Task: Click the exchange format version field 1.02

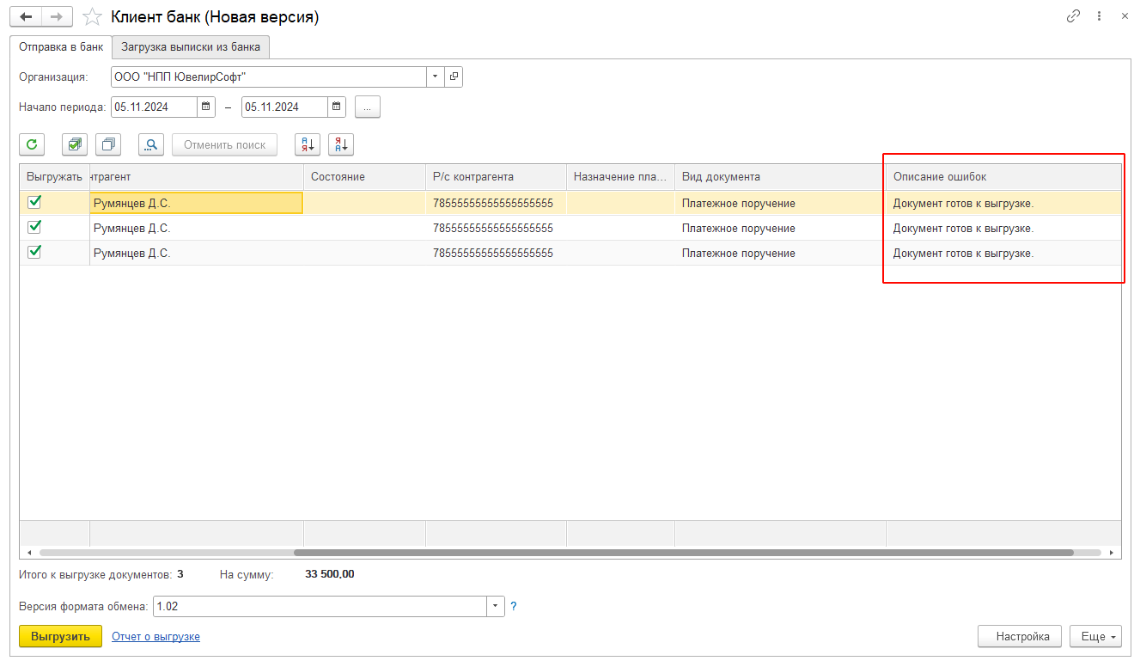Action: click(320, 607)
